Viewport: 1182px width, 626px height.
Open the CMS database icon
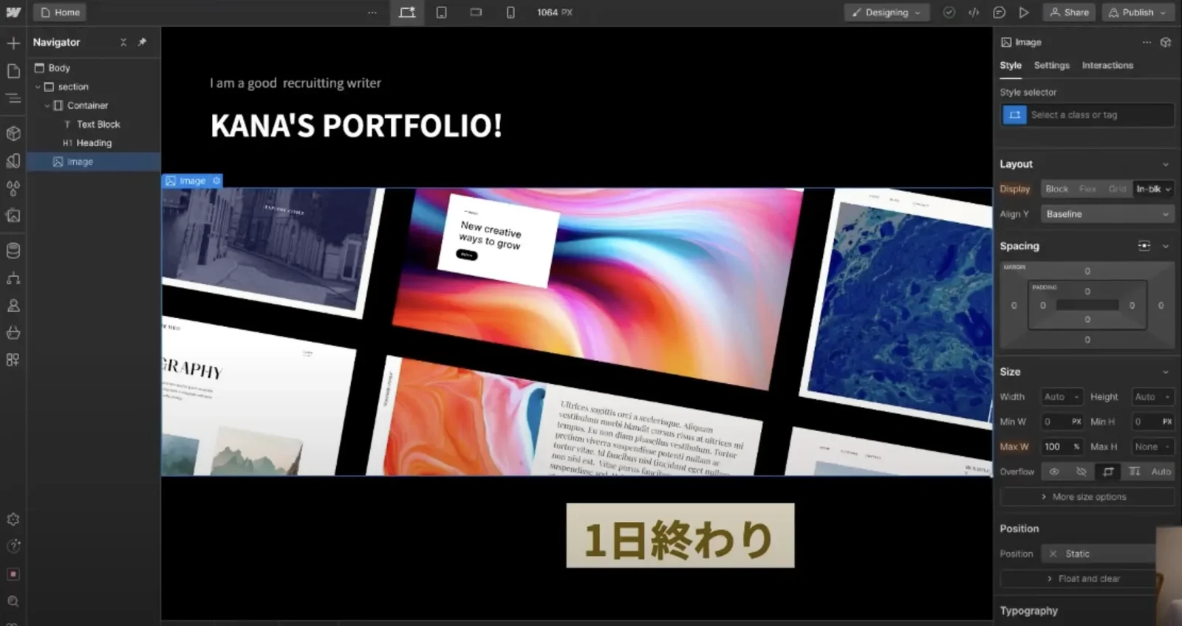(x=13, y=251)
